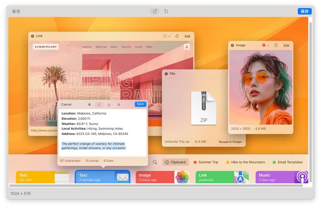Click the '97 characters' count text
Image resolution: width=321 pixels, height=207 pixels.
pyautogui.click(x=70, y=161)
